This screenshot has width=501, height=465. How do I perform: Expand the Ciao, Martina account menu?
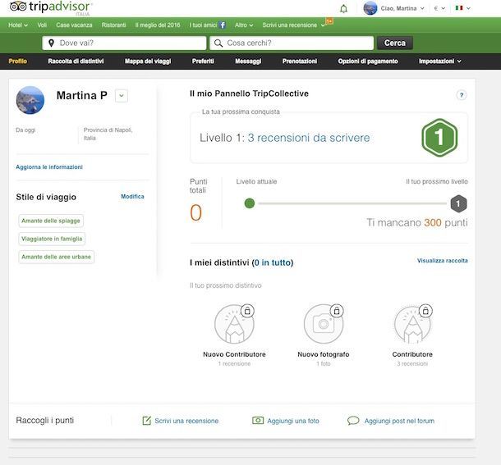402,8
